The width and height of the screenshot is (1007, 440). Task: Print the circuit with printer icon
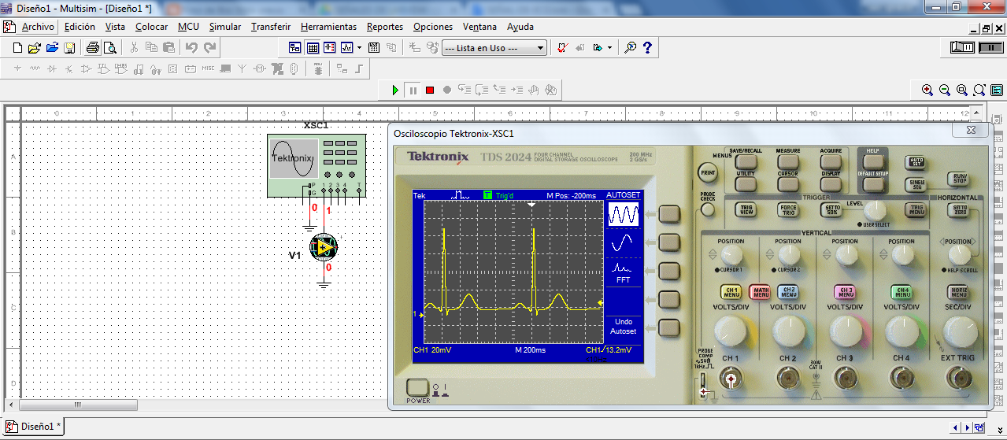(x=92, y=48)
